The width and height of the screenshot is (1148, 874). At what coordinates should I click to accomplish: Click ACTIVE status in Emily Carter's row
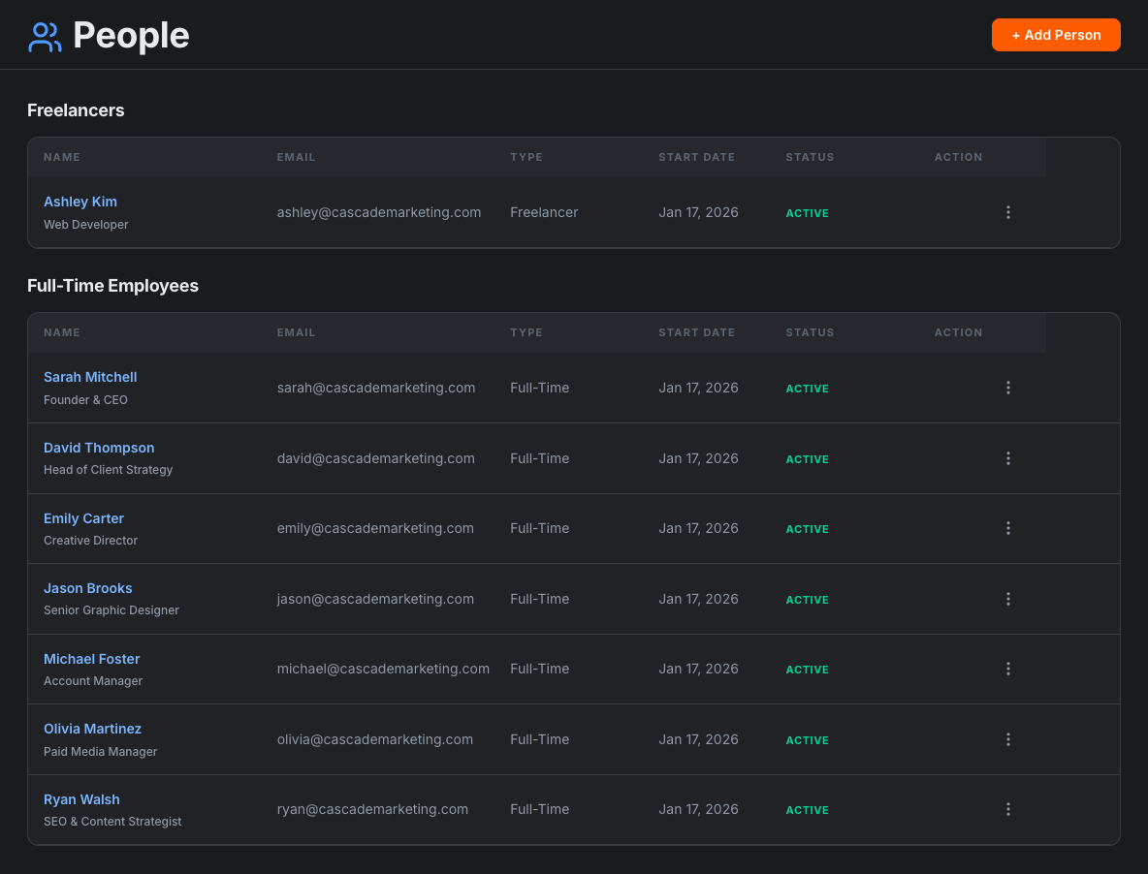click(808, 529)
